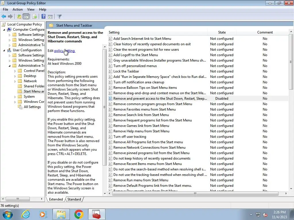
Task: Click the Back arrow toolbar icon
Action: [4, 16]
